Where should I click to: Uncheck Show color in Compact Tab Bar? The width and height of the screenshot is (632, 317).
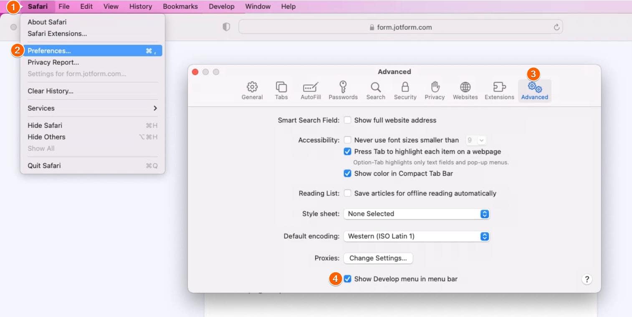pyautogui.click(x=347, y=173)
